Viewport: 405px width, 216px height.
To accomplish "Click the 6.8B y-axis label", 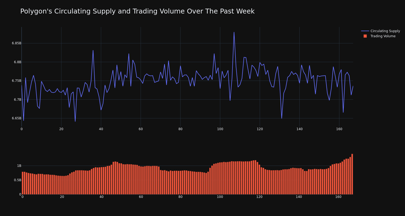I will [x=17, y=62].
